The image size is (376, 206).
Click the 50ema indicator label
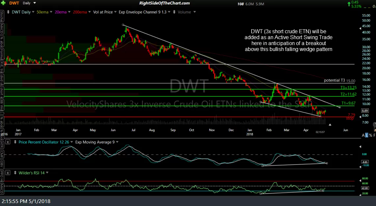[42, 12]
